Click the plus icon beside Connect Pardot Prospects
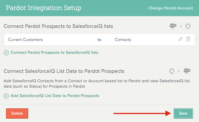Viewport: 199px width, 122px height. (x=6, y=53)
